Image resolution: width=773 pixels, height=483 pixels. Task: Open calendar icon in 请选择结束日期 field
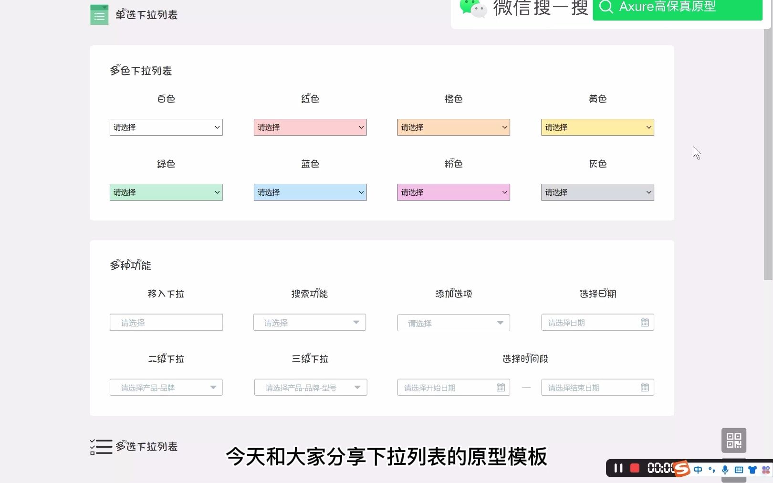(x=645, y=388)
